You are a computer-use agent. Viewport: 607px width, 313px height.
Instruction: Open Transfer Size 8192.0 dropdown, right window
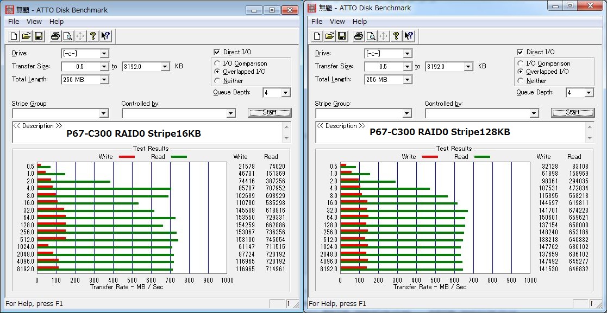[469, 67]
